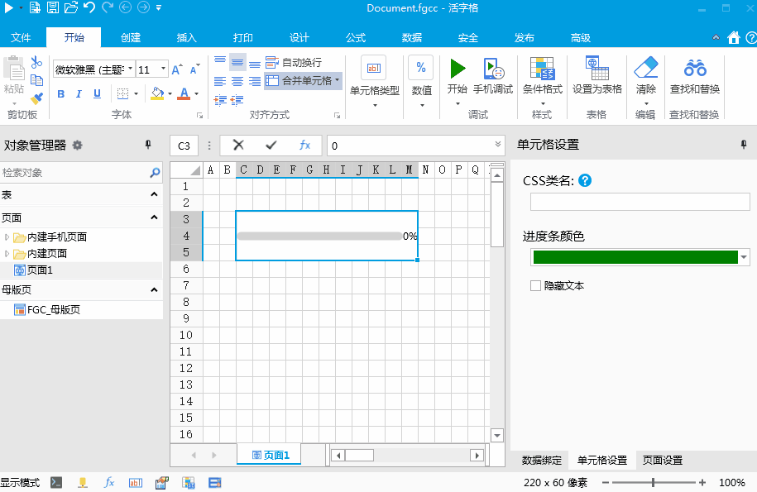The image size is (757, 492).
Task: Open the 单元格类型 cell type menu
Action: [x=374, y=82]
